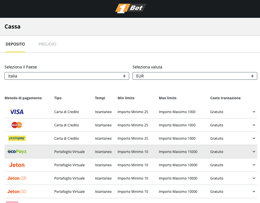Expand the MasterCard row chevron

coord(254,125)
